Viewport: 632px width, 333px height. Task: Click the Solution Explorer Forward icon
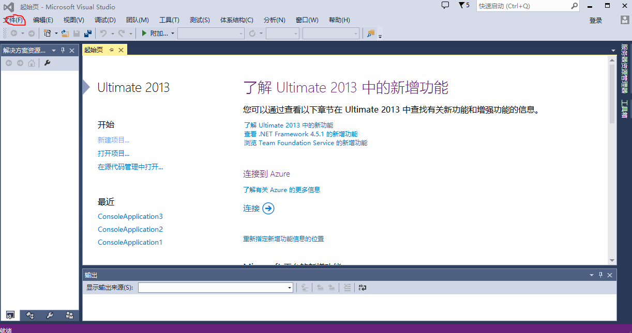(x=20, y=63)
